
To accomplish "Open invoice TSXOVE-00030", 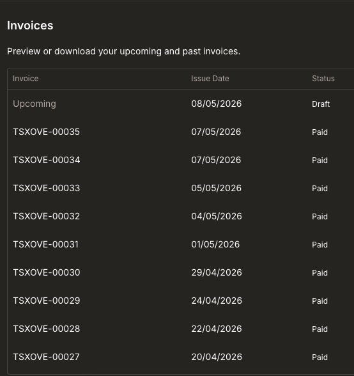I will (47, 272).
